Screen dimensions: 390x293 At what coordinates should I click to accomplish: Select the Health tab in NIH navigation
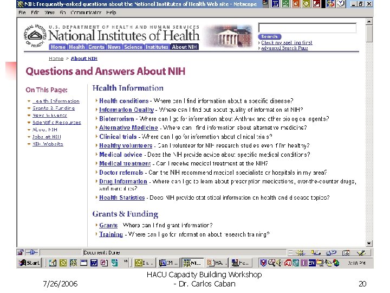click(x=77, y=47)
